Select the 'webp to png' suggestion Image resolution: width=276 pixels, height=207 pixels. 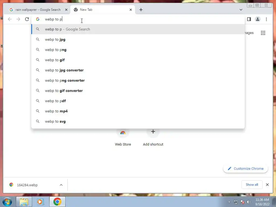pyautogui.click(x=138, y=50)
